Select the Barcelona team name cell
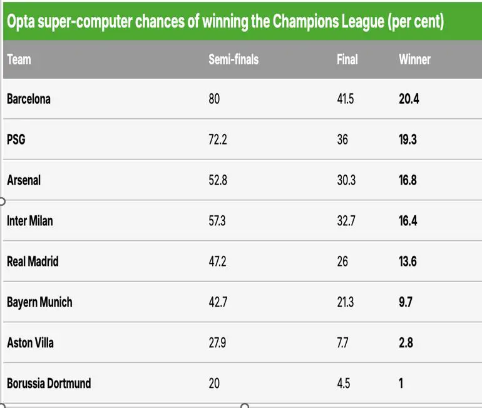The height and width of the screenshot is (408, 482). pos(29,99)
